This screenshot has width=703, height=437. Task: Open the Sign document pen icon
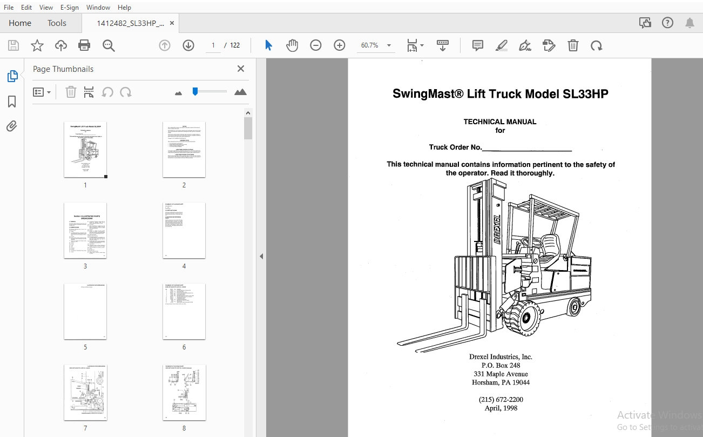tap(525, 45)
